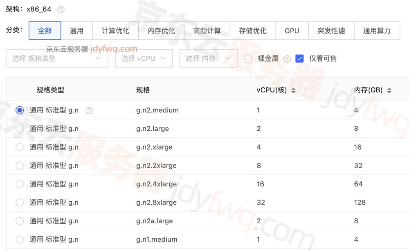The width and height of the screenshot is (409, 251).
Task: Sort the vCPU(核) column with its sort arrows
Action: (x=294, y=90)
